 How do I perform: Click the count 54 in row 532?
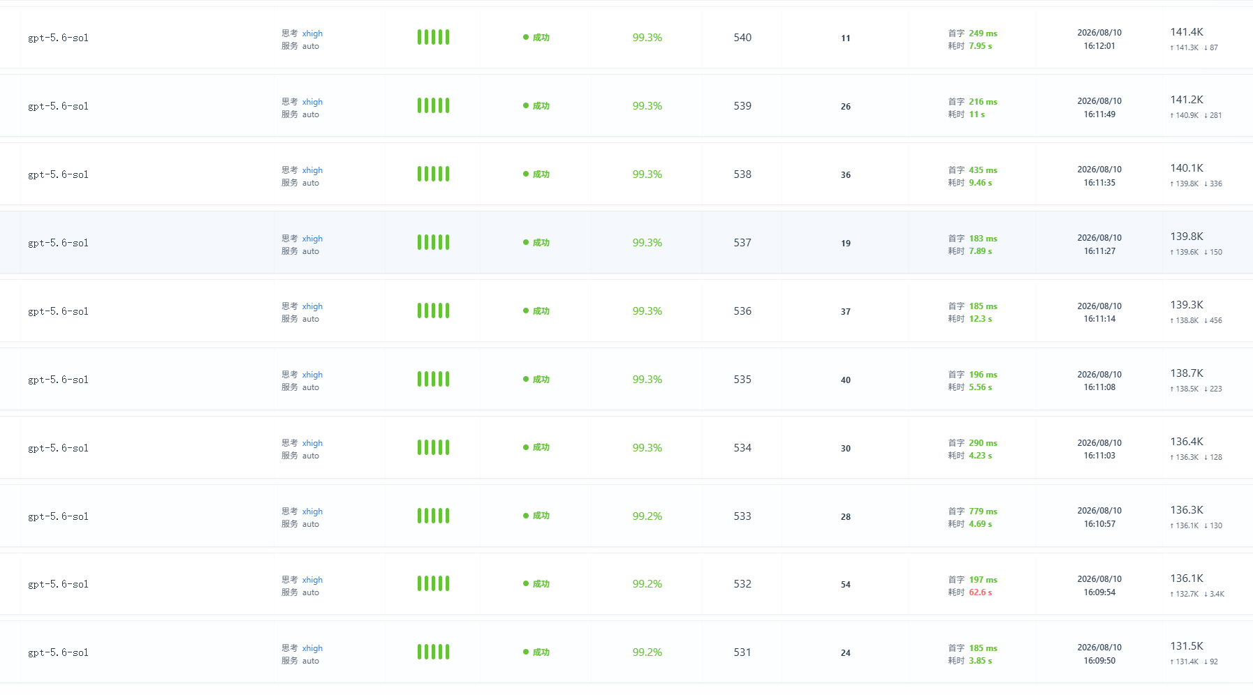pyautogui.click(x=846, y=585)
